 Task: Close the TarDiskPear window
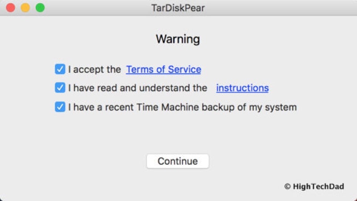(10, 8)
